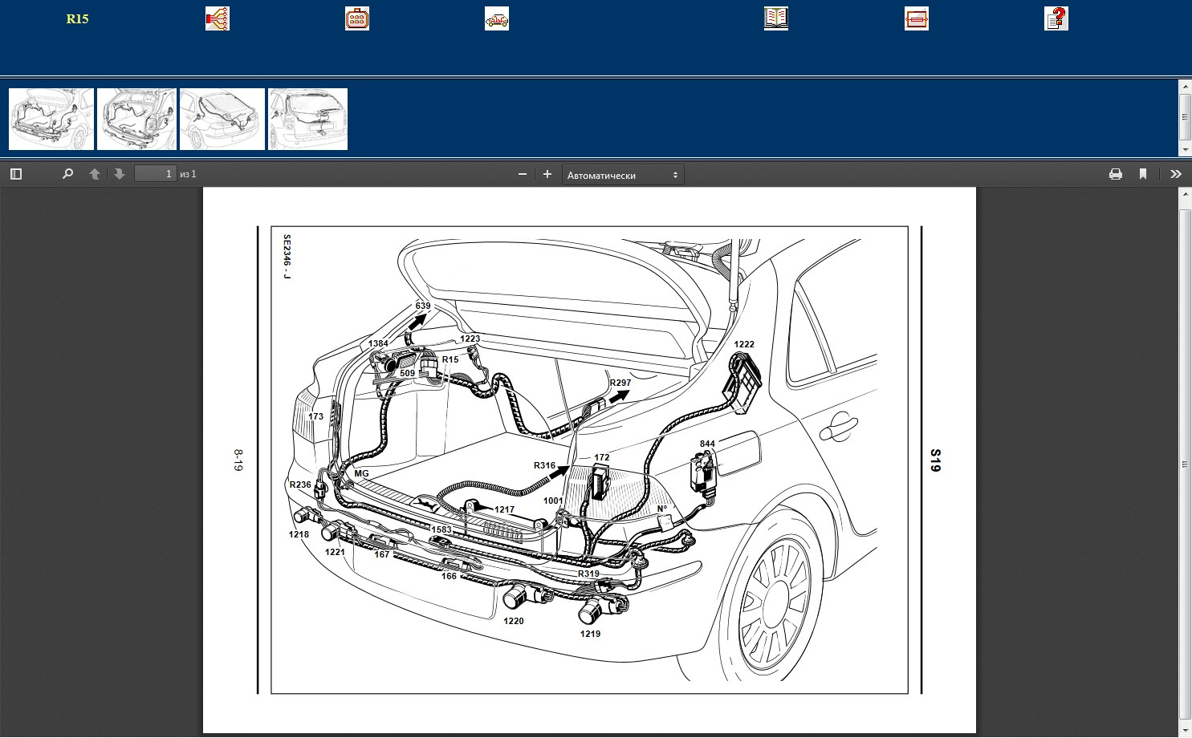Print the PDF document
This screenshot has height=738, width=1192.
coord(1116,174)
